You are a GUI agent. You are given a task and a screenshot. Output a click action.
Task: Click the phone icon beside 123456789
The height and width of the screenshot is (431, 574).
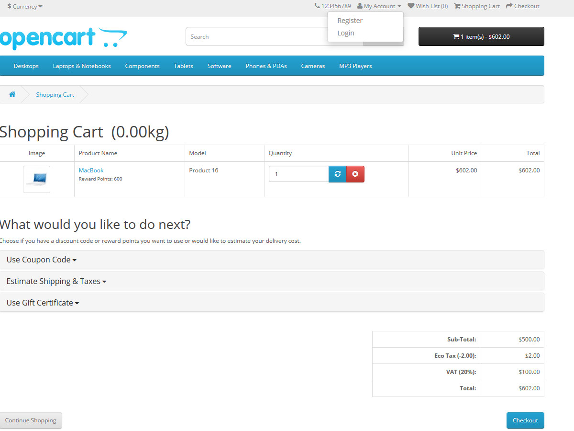pos(317,6)
